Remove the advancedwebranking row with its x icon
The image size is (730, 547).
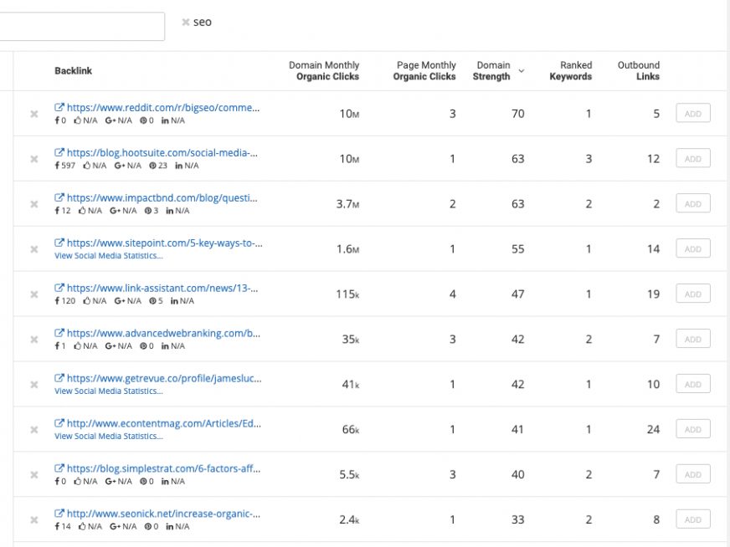pyautogui.click(x=33, y=339)
